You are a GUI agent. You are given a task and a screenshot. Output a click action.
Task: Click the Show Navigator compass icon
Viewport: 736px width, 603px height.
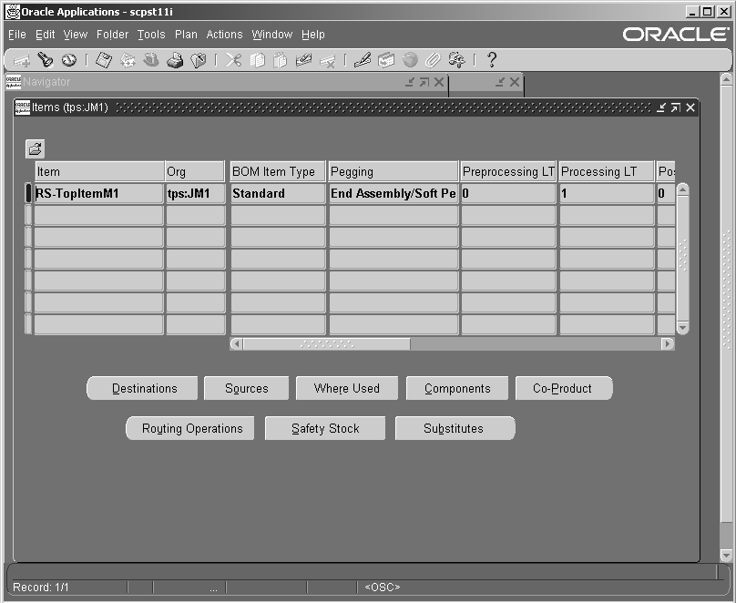pos(69,60)
